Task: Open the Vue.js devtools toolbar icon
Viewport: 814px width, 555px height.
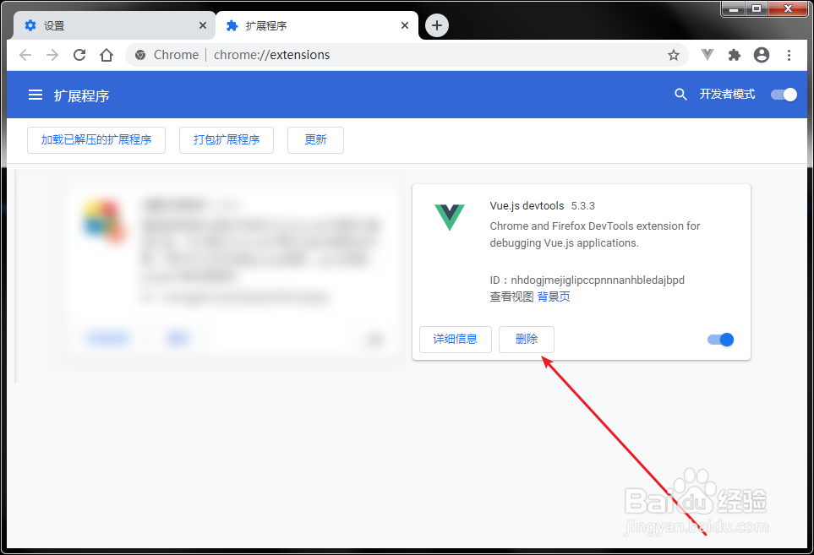Action: [x=707, y=54]
